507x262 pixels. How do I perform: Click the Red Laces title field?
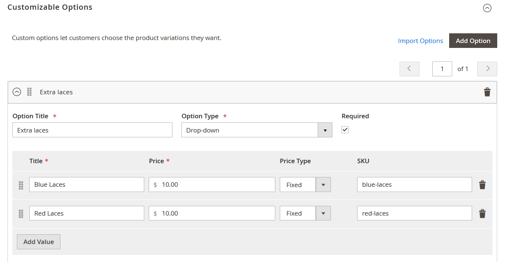(x=87, y=213)
